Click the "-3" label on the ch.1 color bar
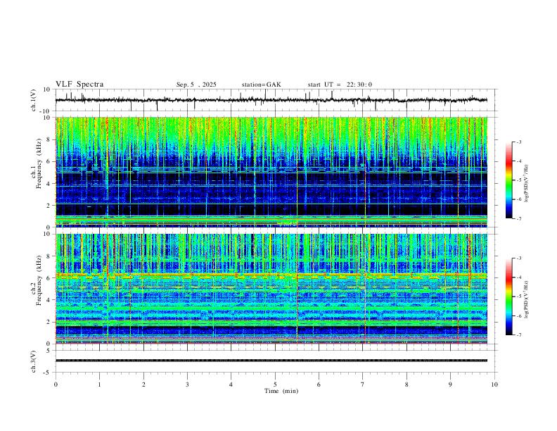Screen dimensions: 557x431 coord(518,142)
